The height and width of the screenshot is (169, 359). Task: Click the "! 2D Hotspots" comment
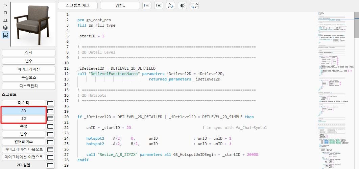point(92,95)
